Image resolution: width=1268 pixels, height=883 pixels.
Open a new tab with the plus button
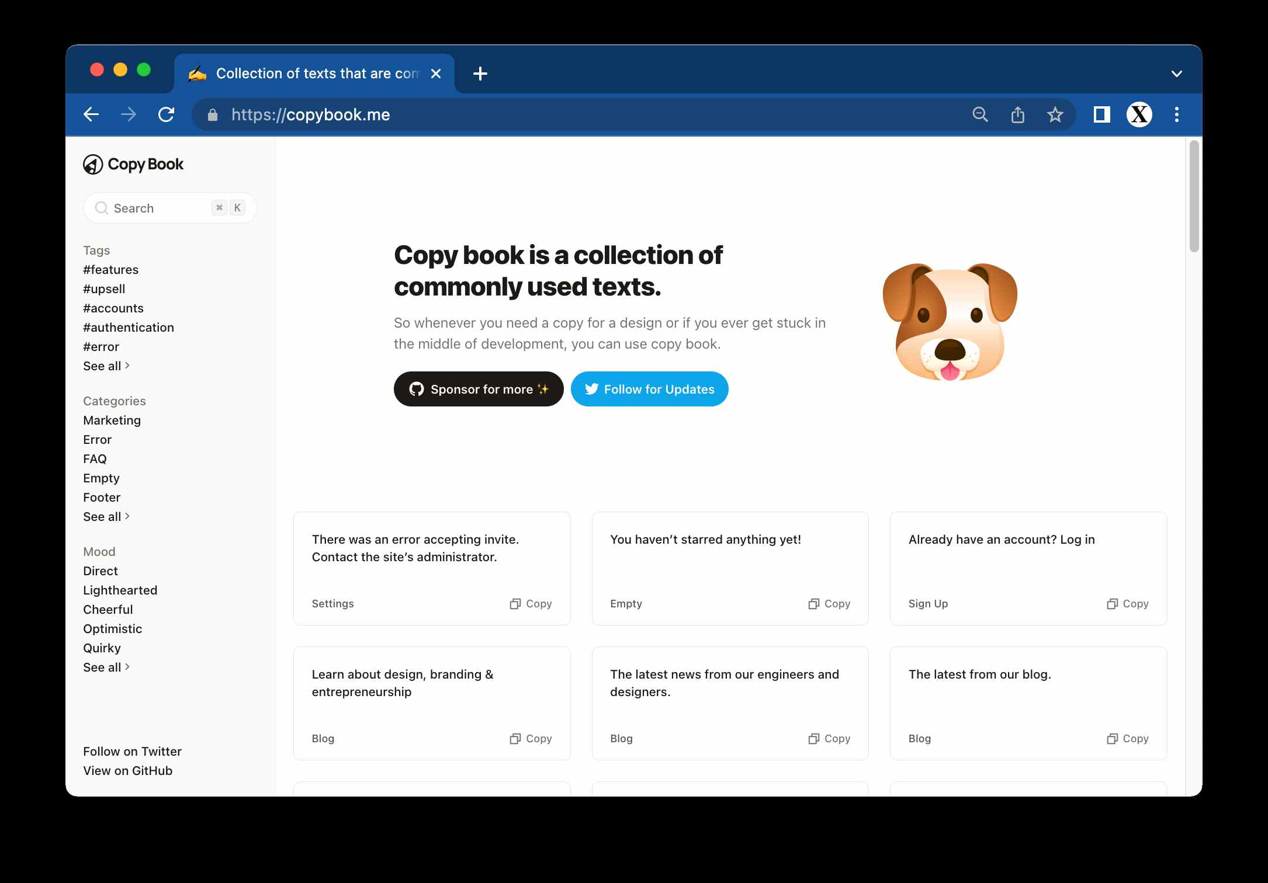(x=480, y=74)
